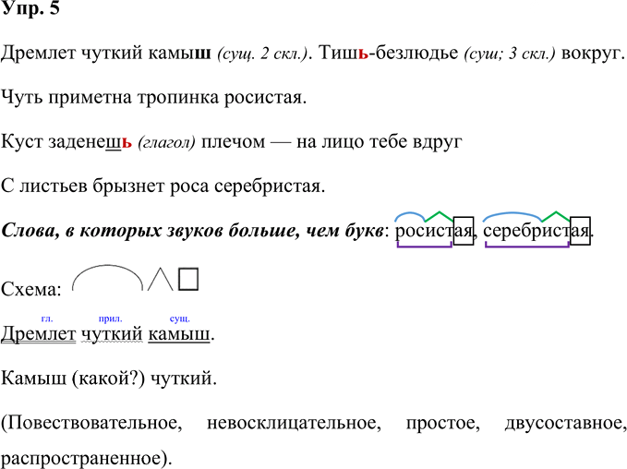
Task: Click the word "двусоставное"
Action: pyautogui.click(x=565, y=423)
